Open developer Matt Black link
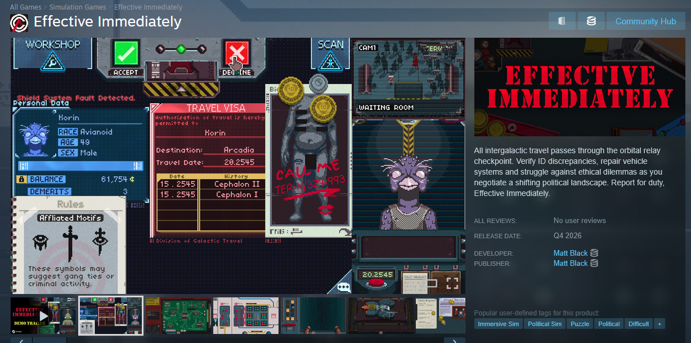Viewport: 691px width, 343px height. 571,253
